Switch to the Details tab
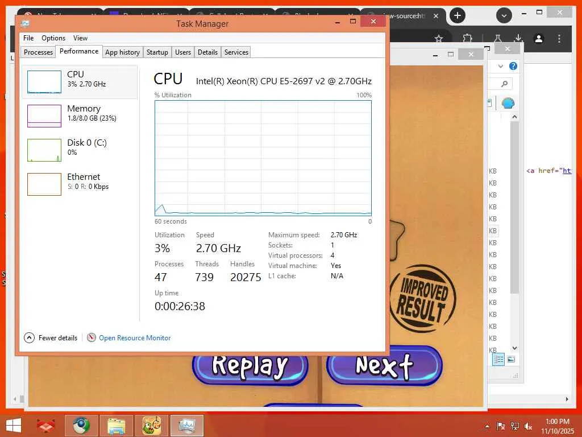The width and height of the screenshot is (582, 437). pos(207,52)
